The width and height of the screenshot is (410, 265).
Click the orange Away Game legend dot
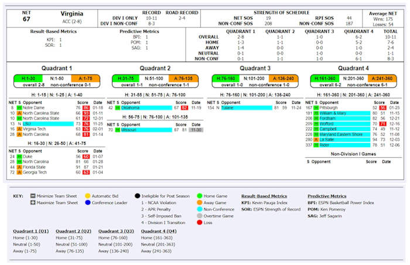(x=200, y=202)
